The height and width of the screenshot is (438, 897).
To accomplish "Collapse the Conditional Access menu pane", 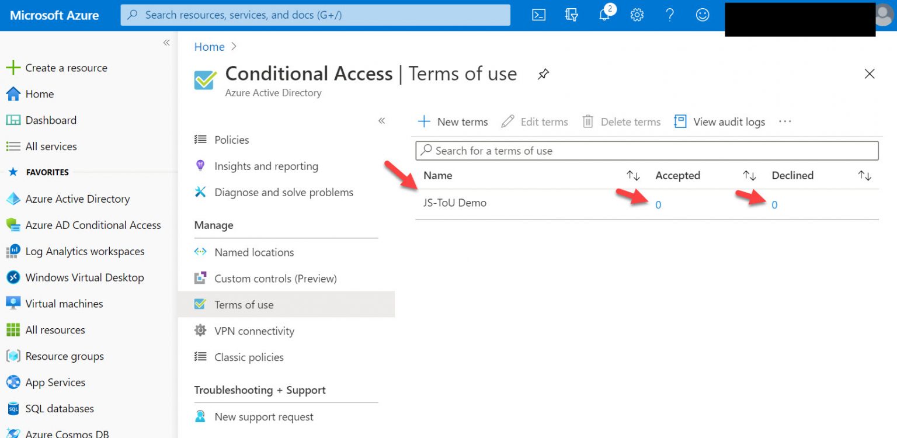I will pos(382,120).
